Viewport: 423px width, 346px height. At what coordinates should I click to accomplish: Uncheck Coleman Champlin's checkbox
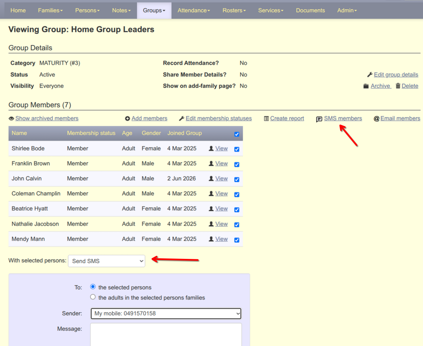237,194
